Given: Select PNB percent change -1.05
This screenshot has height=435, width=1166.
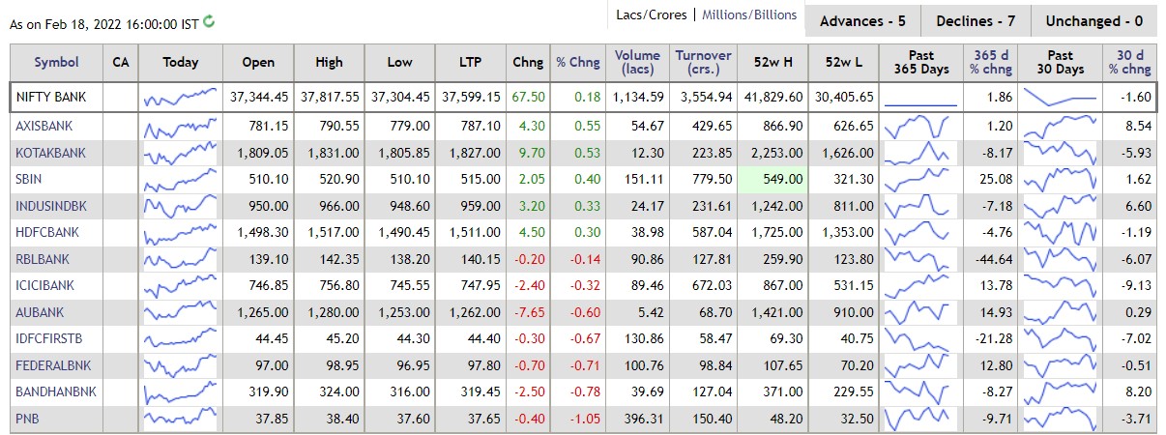Looking at the screenshot, I should tap(586, 419).
